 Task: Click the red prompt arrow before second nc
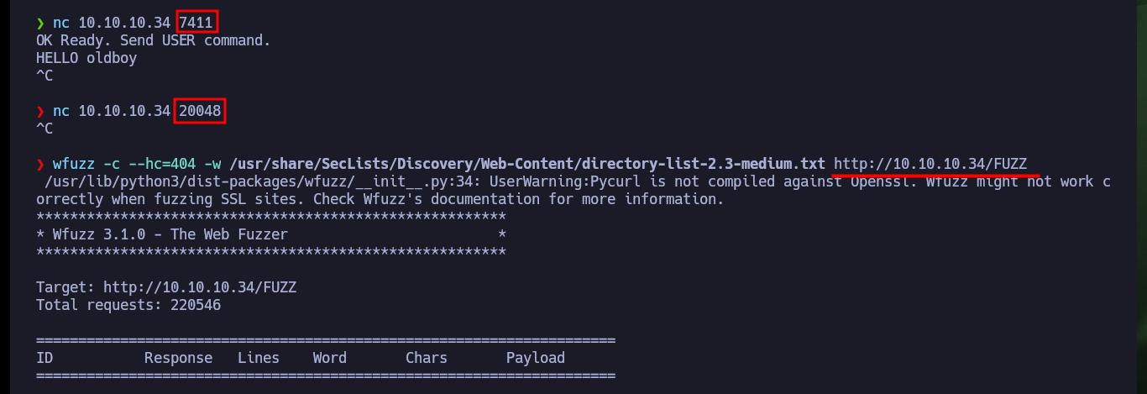click(x=40, y=111)
